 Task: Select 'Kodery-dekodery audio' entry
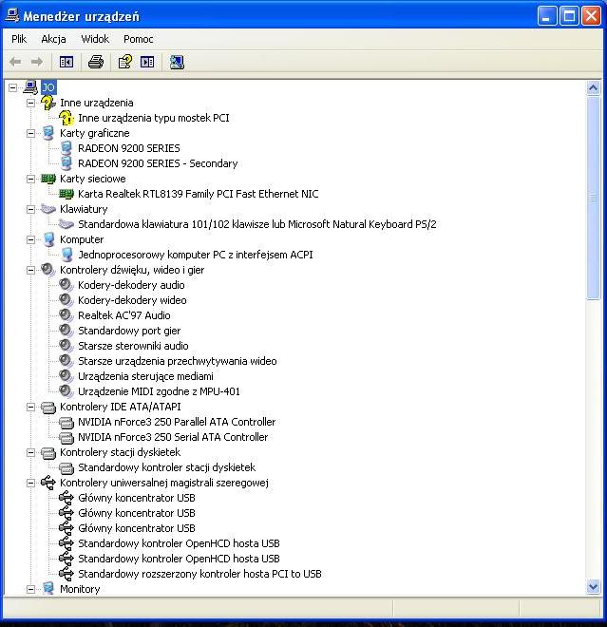[131, 285]
